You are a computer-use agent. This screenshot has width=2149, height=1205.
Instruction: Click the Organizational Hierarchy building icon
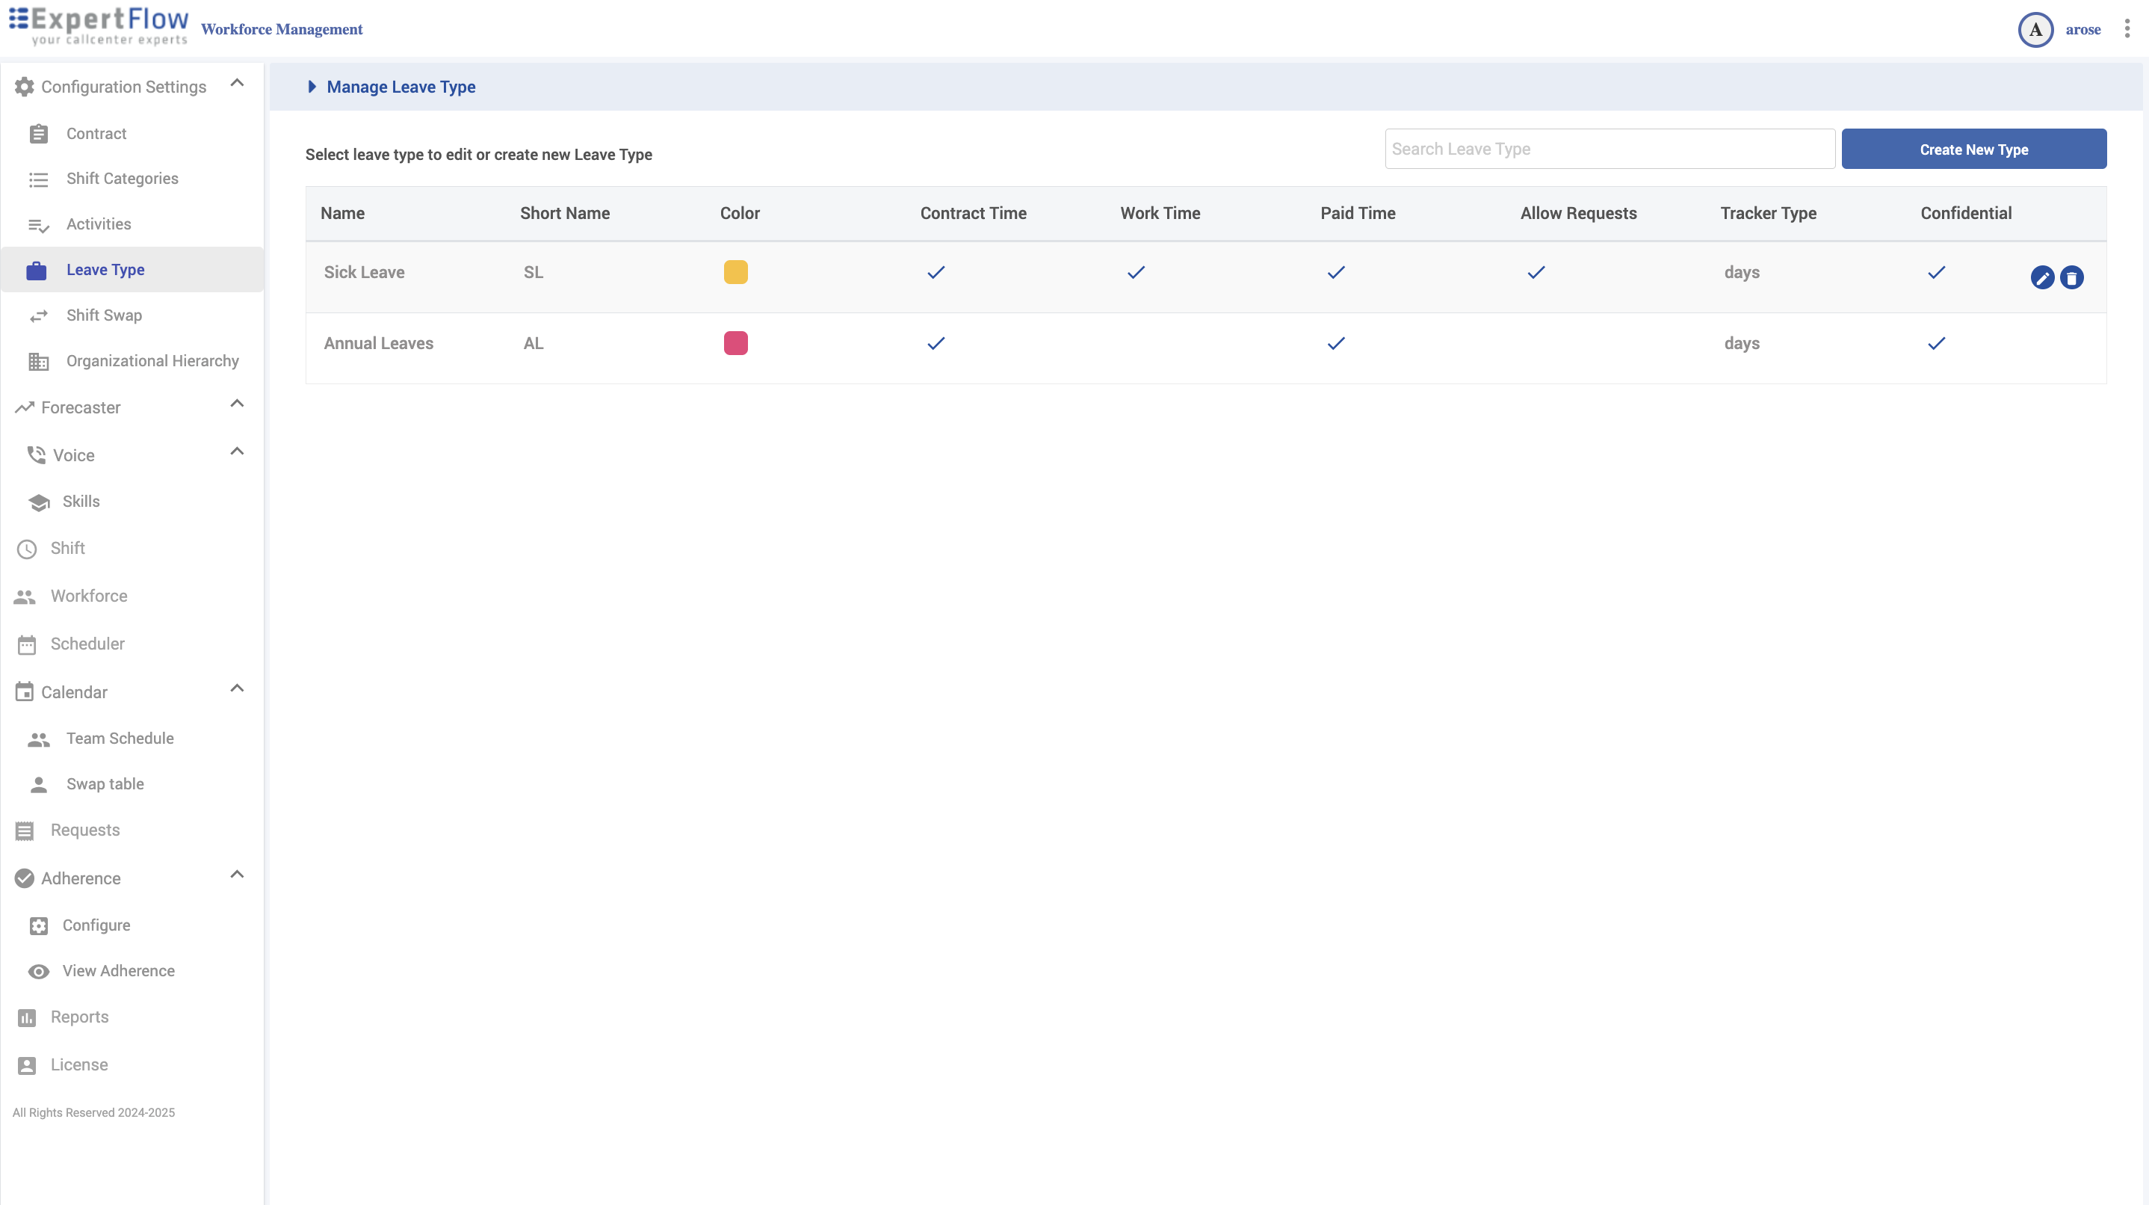(x=38, y=361)
